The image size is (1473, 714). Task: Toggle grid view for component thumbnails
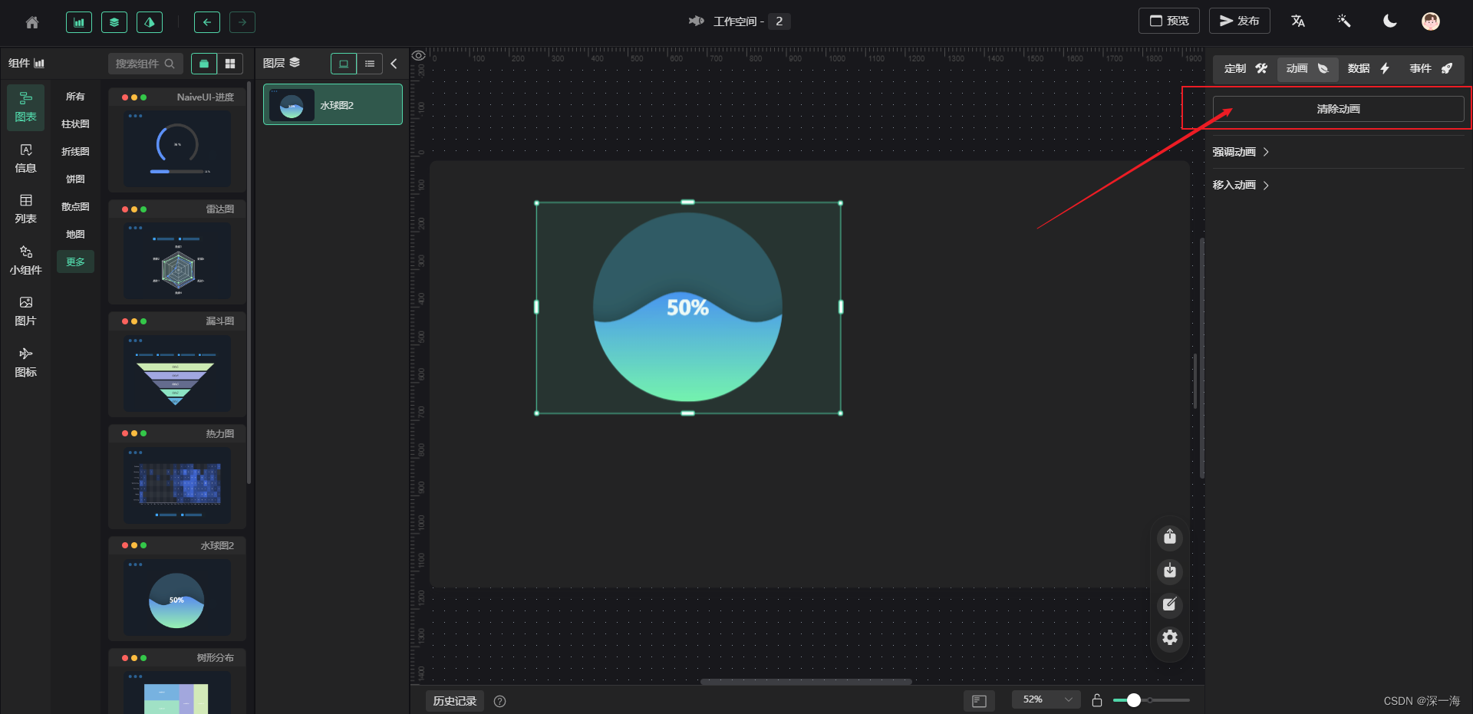click(x=231, y=64)
